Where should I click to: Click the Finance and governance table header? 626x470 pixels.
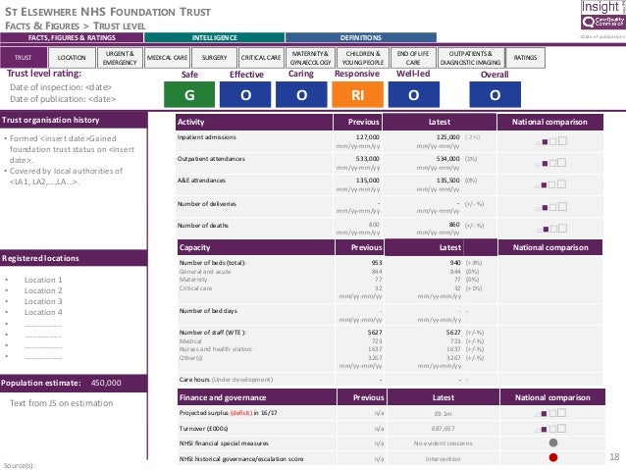pos(257,397)
